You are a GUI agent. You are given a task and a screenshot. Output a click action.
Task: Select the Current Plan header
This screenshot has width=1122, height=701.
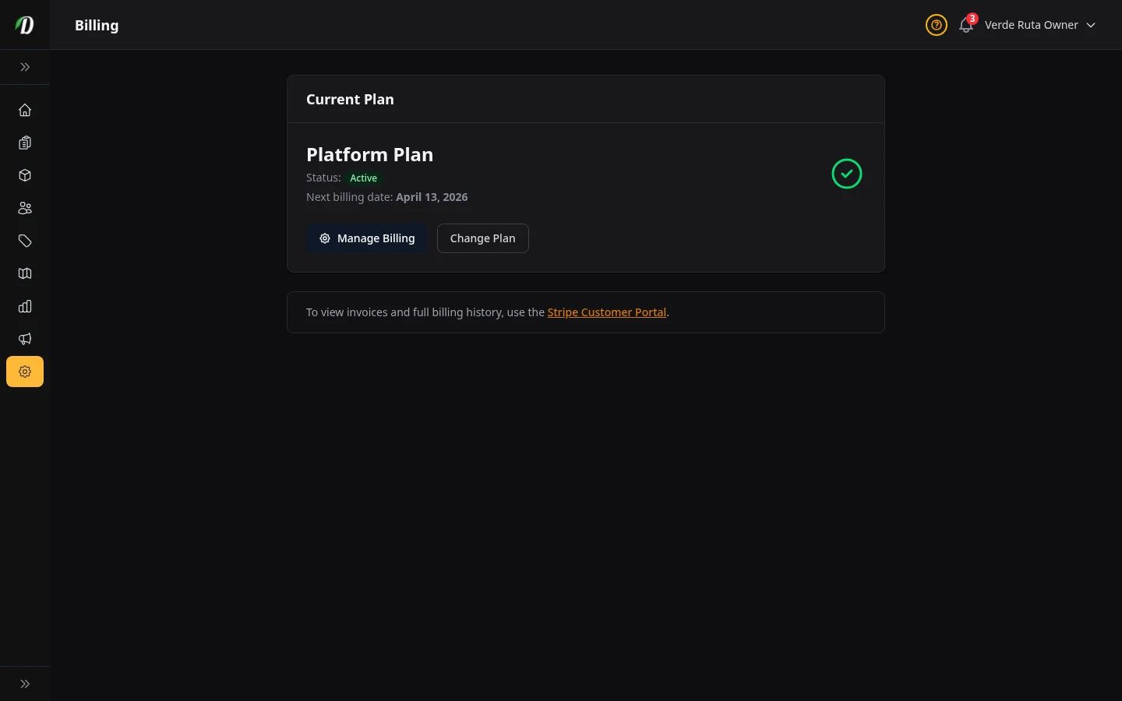pos(350,99)
